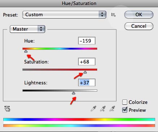
Task: Uncheck the Preview checkbox
Action: coord(125,110)
